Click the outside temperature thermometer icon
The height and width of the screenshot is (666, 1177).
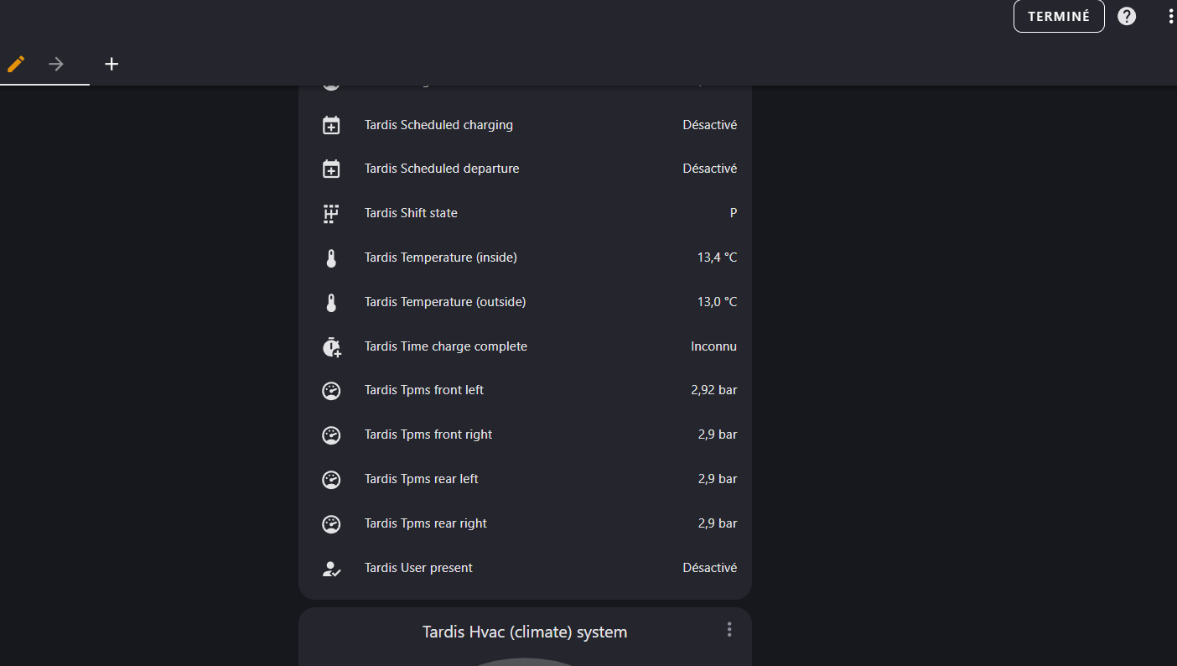coord(331,302)
